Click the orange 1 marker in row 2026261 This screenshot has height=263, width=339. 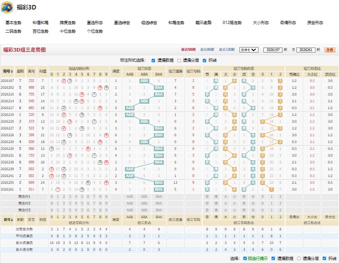[x=271, y=190]
